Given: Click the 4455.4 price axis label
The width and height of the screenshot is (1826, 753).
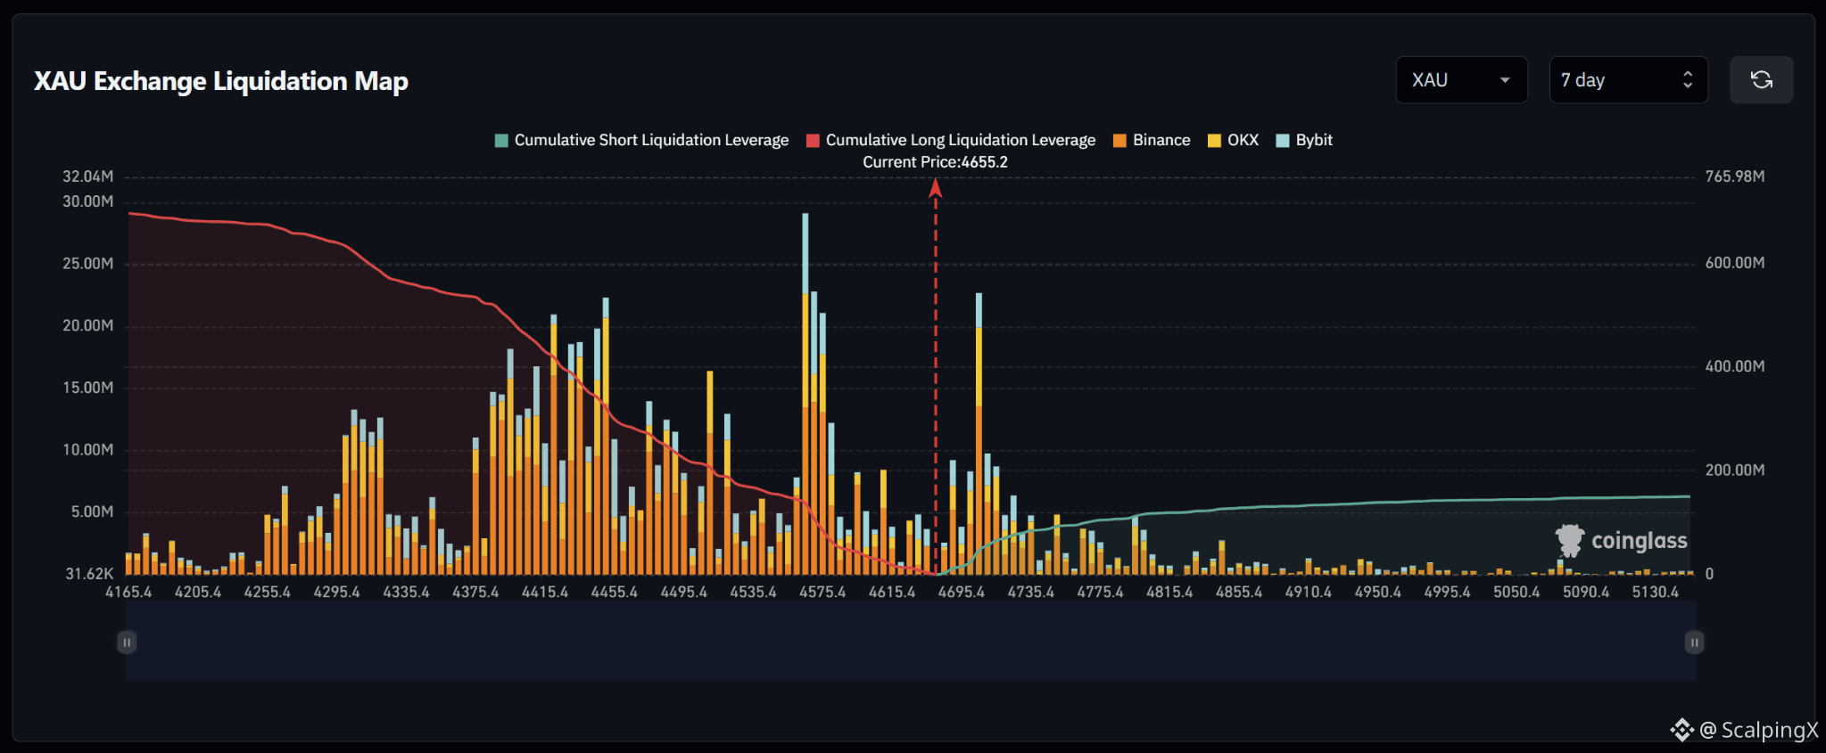Looking at the screenshot, I should [615, 592].
